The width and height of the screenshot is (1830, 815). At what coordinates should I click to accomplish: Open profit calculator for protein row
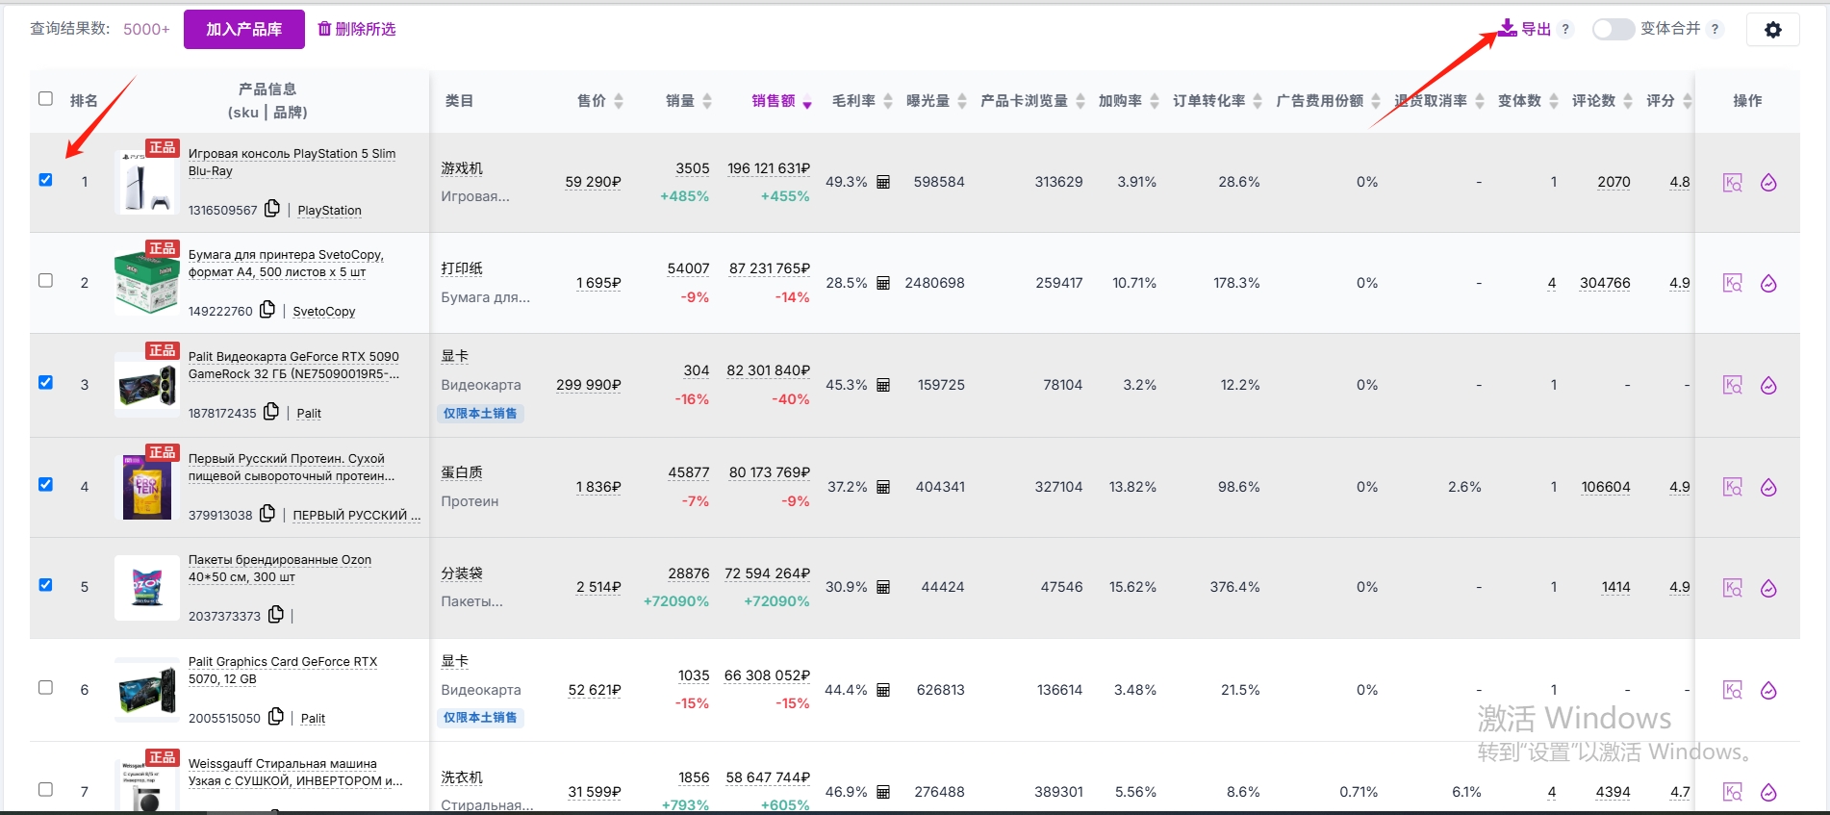pyautogui.click(x=883, y=487)
